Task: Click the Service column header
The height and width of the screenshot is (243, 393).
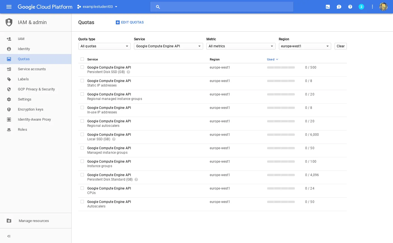Action: (x=93, y=59)
